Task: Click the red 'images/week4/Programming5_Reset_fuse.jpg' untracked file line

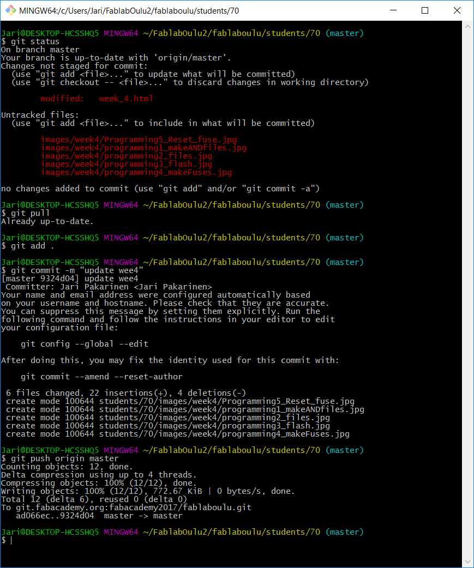Action: (139, 140)
